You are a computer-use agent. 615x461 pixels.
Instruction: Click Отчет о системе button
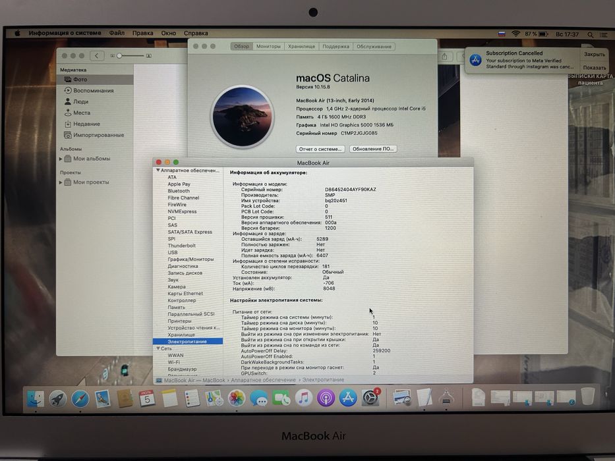[x=320, y=149]
